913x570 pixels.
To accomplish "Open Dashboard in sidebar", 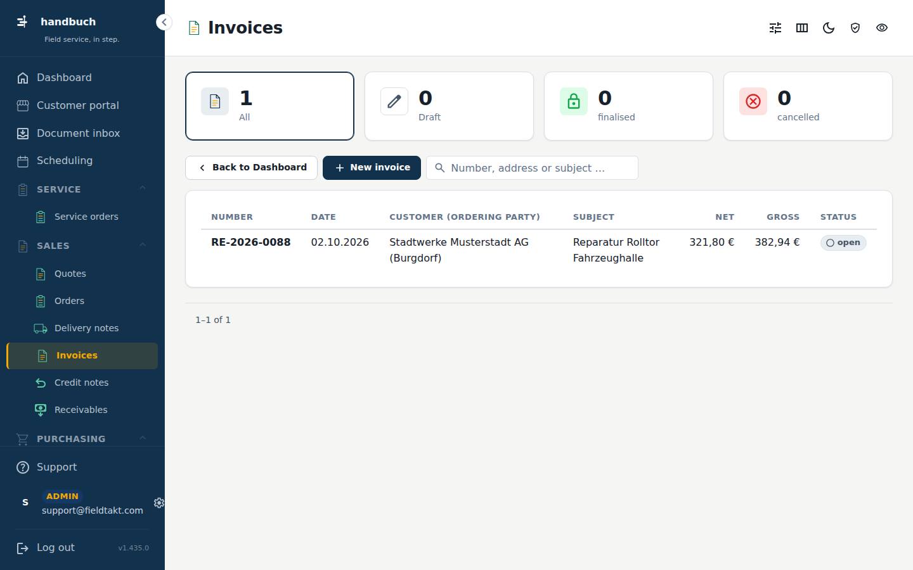I will [x=82, y=78].
